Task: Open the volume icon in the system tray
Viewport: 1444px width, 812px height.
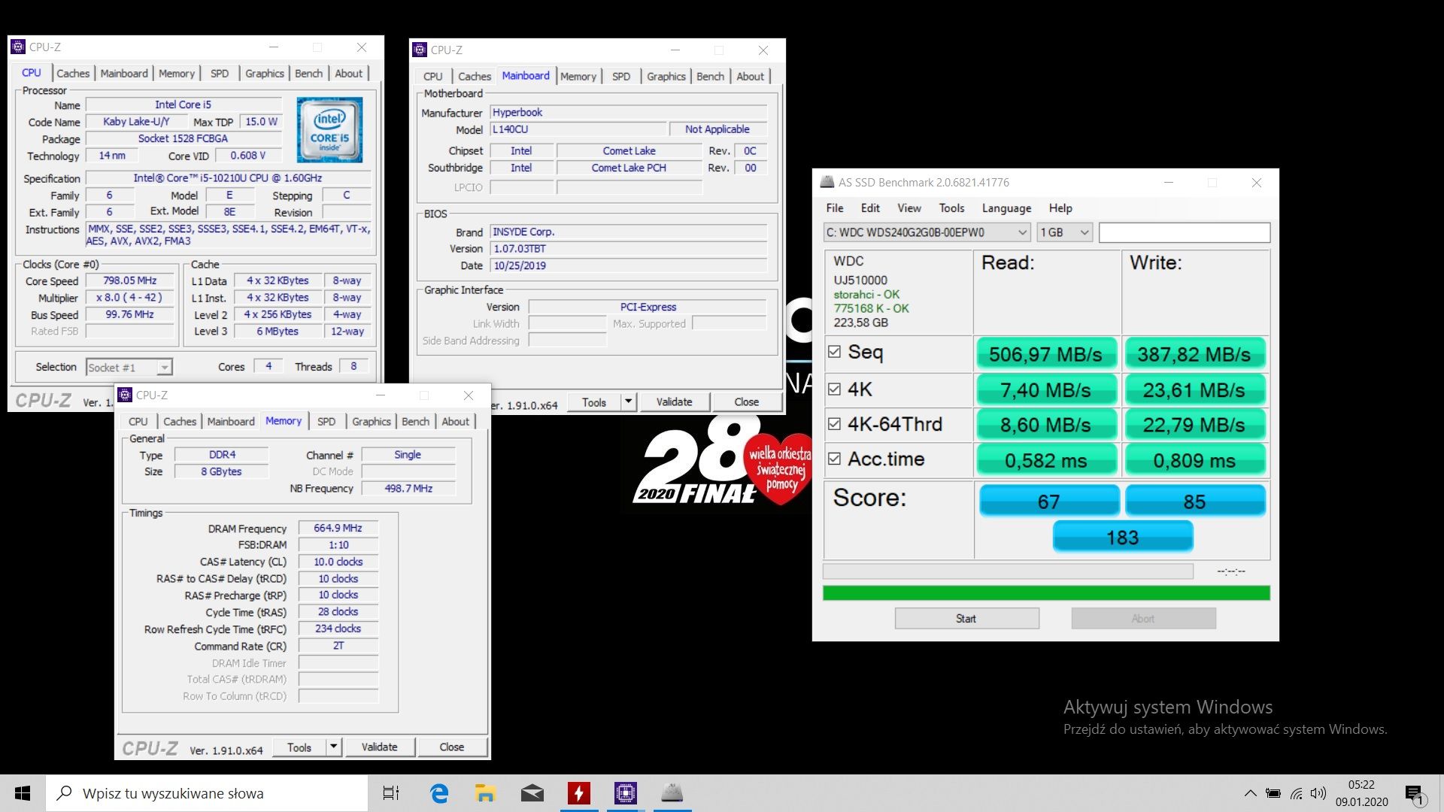Action: (1318, 793)
